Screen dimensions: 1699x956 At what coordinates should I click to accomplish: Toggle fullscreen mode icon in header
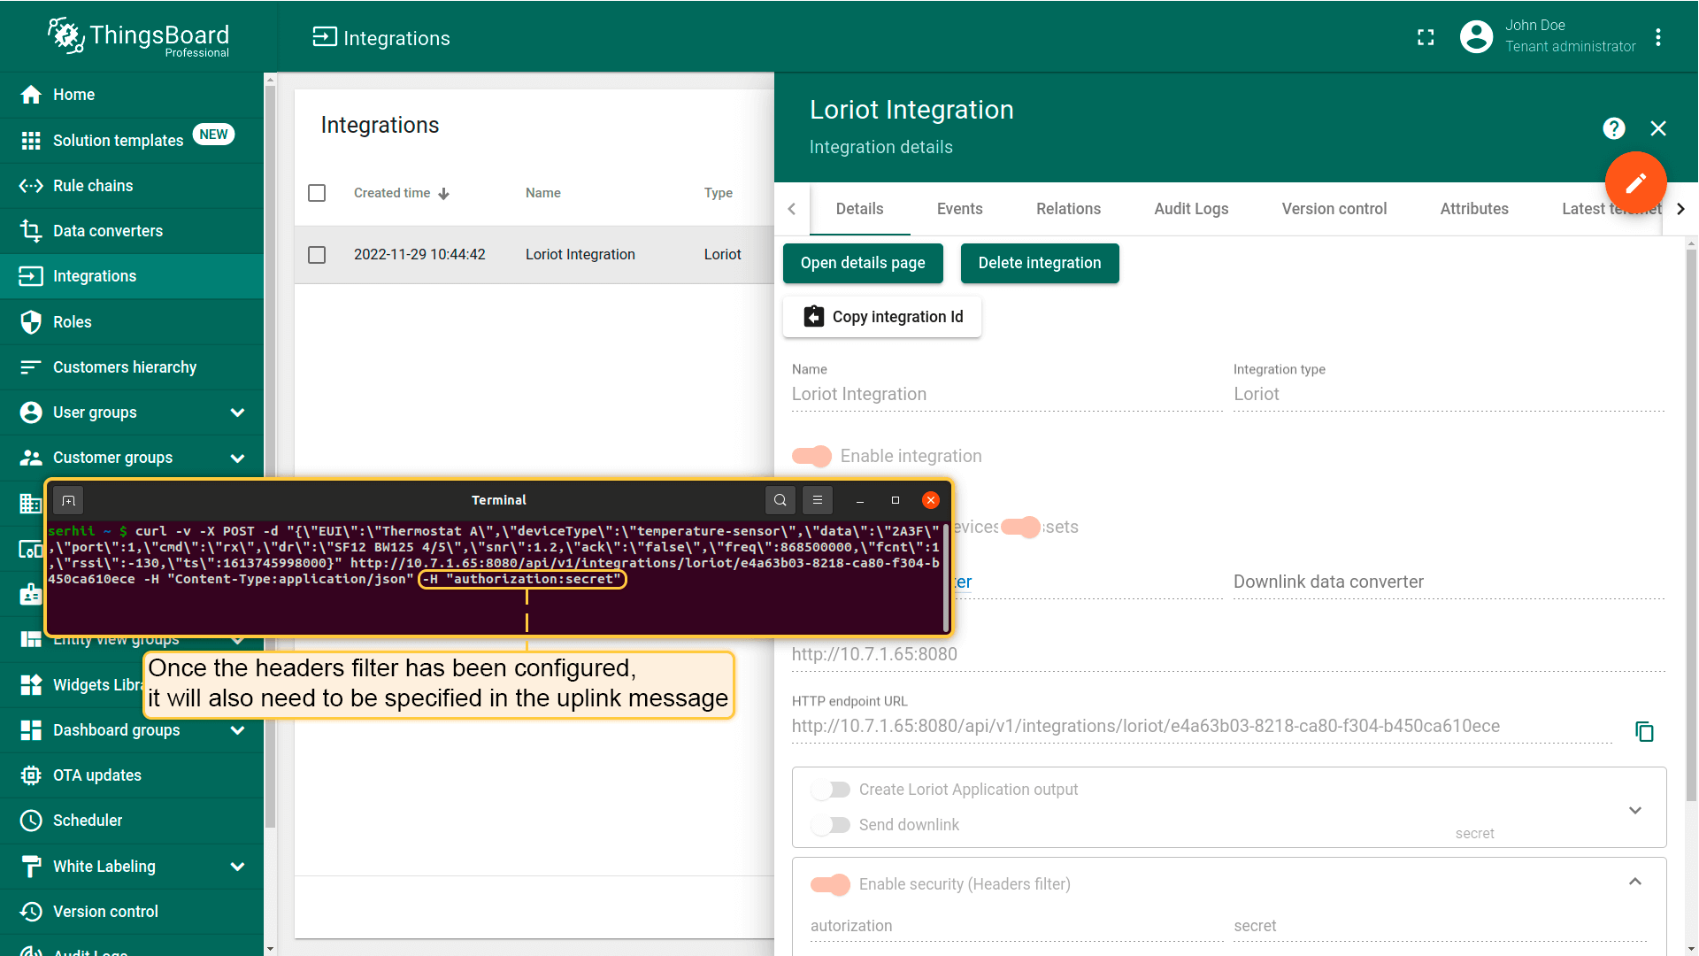click(1426, 37)
